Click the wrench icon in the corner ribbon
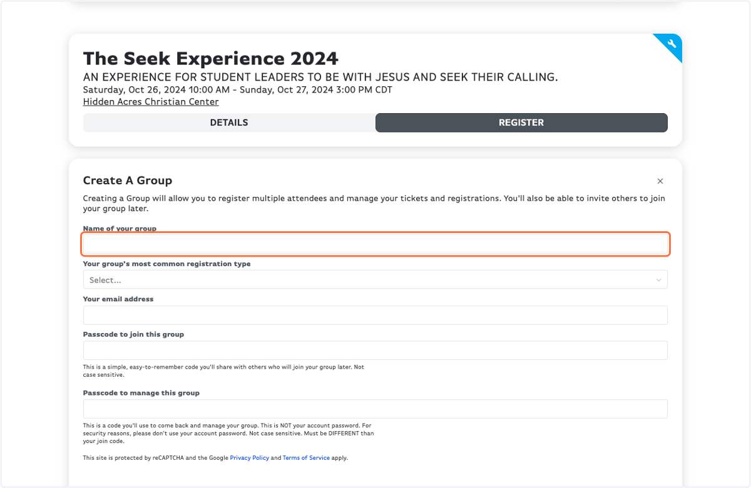Screen dimensions: 751x488 coord(672,44)
